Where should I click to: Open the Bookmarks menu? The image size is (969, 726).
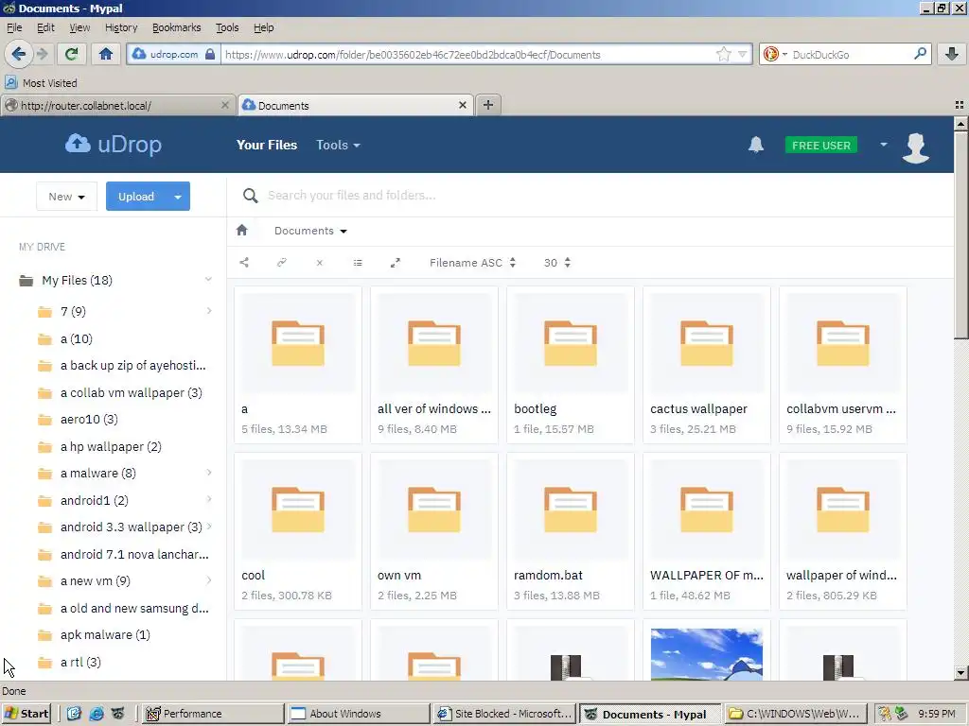pos(177,27)
